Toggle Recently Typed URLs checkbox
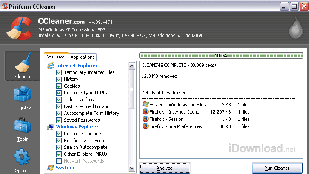Viewport: 309px width, 174px height. coord(59,93)
